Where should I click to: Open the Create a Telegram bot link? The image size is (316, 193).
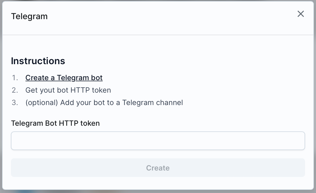tap(64, 78)
